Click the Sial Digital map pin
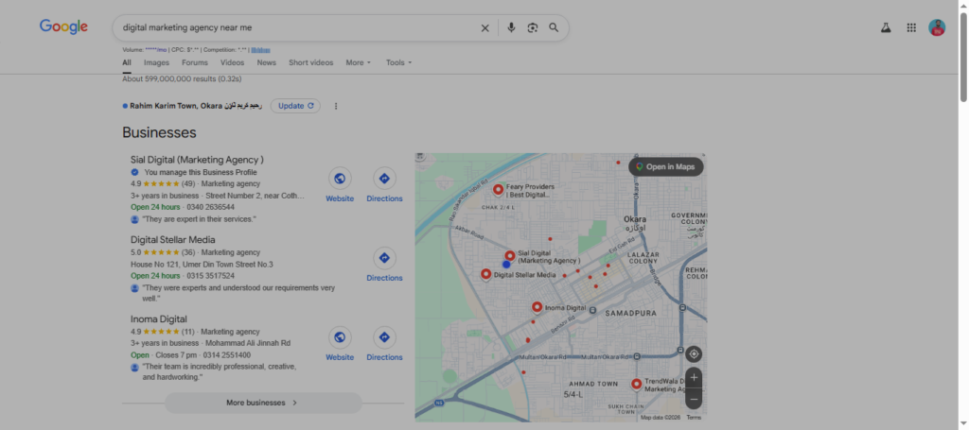969x430 pixels. coord(510,256)
